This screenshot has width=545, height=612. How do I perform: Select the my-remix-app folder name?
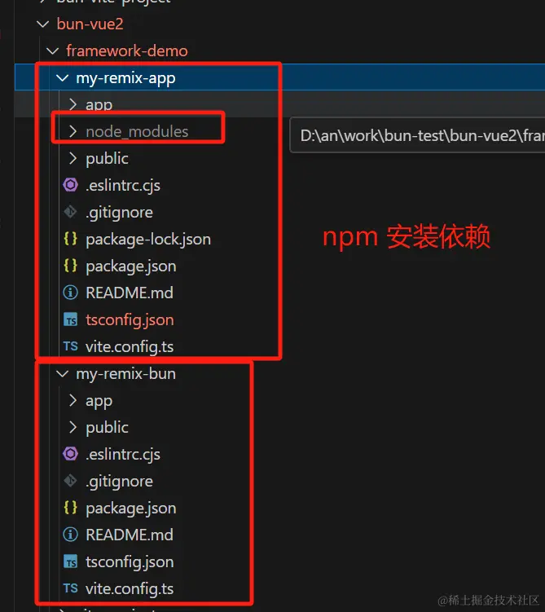pyautogui.click(x=126, y=78)
